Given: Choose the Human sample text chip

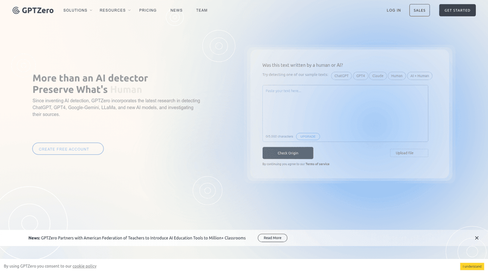Looking at the screenshot, I should pos(396,76).
